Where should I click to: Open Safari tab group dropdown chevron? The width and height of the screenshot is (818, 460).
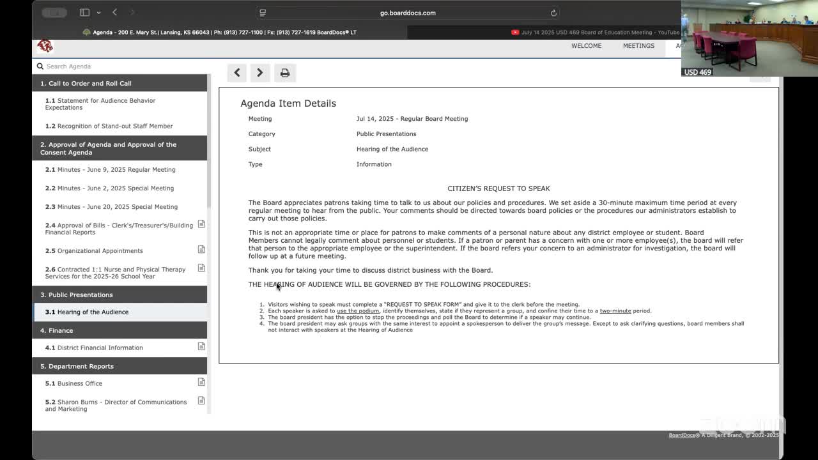pyautogui.click(x=98, y=13)
